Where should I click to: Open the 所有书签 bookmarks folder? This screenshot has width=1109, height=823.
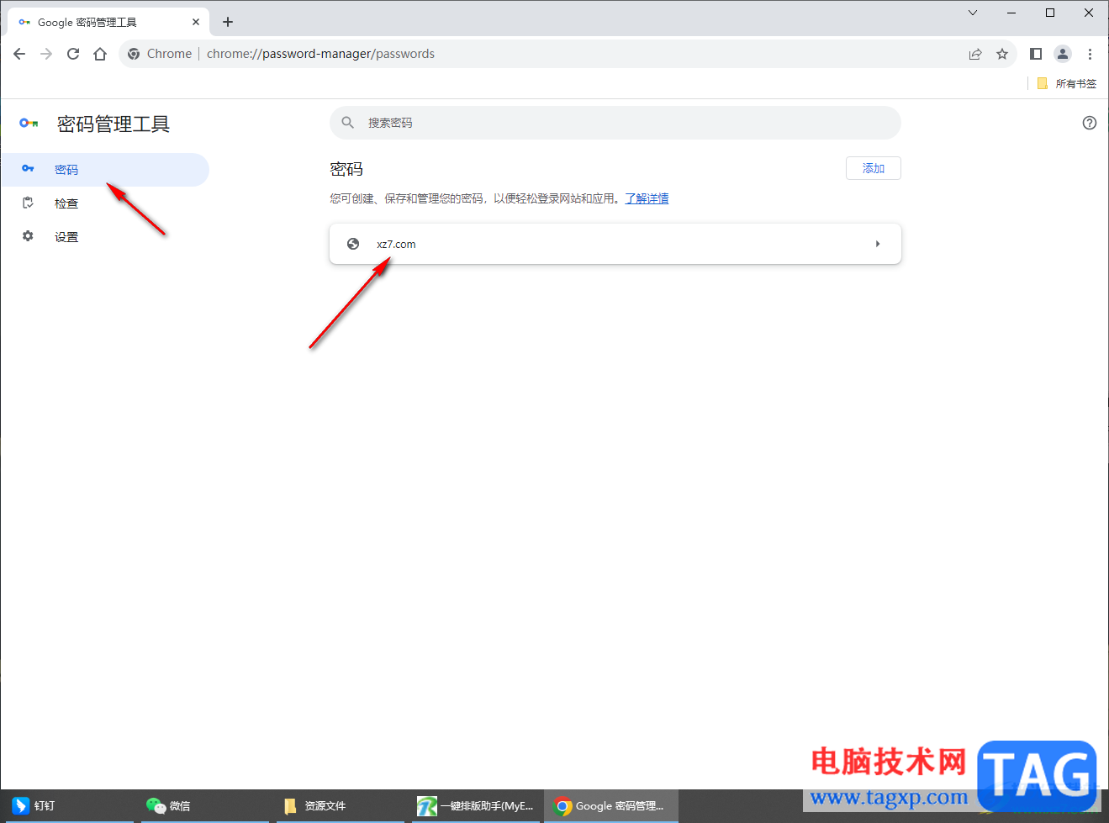(x=1067, y=83)
